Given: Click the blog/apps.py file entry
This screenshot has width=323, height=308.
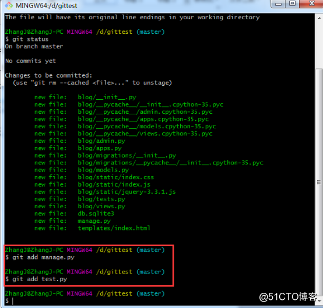Looking at the screenshot, I should [78, 148].
